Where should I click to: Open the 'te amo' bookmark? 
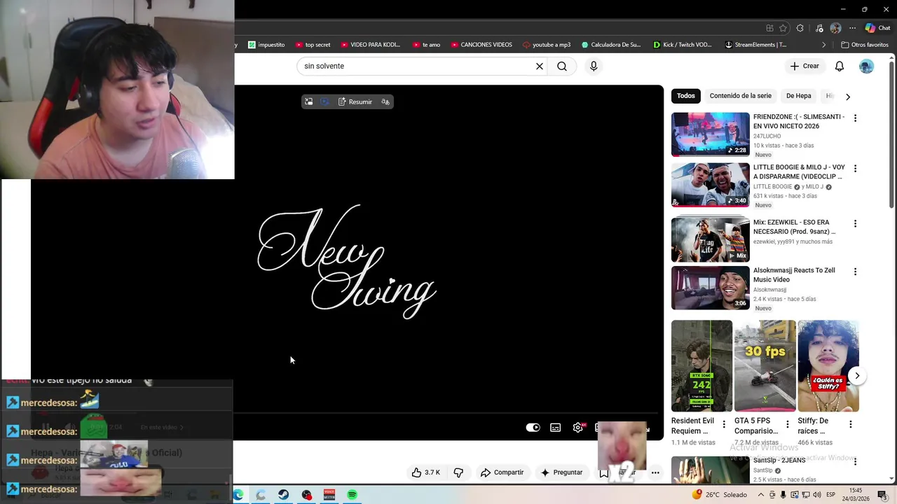point(426,45)
